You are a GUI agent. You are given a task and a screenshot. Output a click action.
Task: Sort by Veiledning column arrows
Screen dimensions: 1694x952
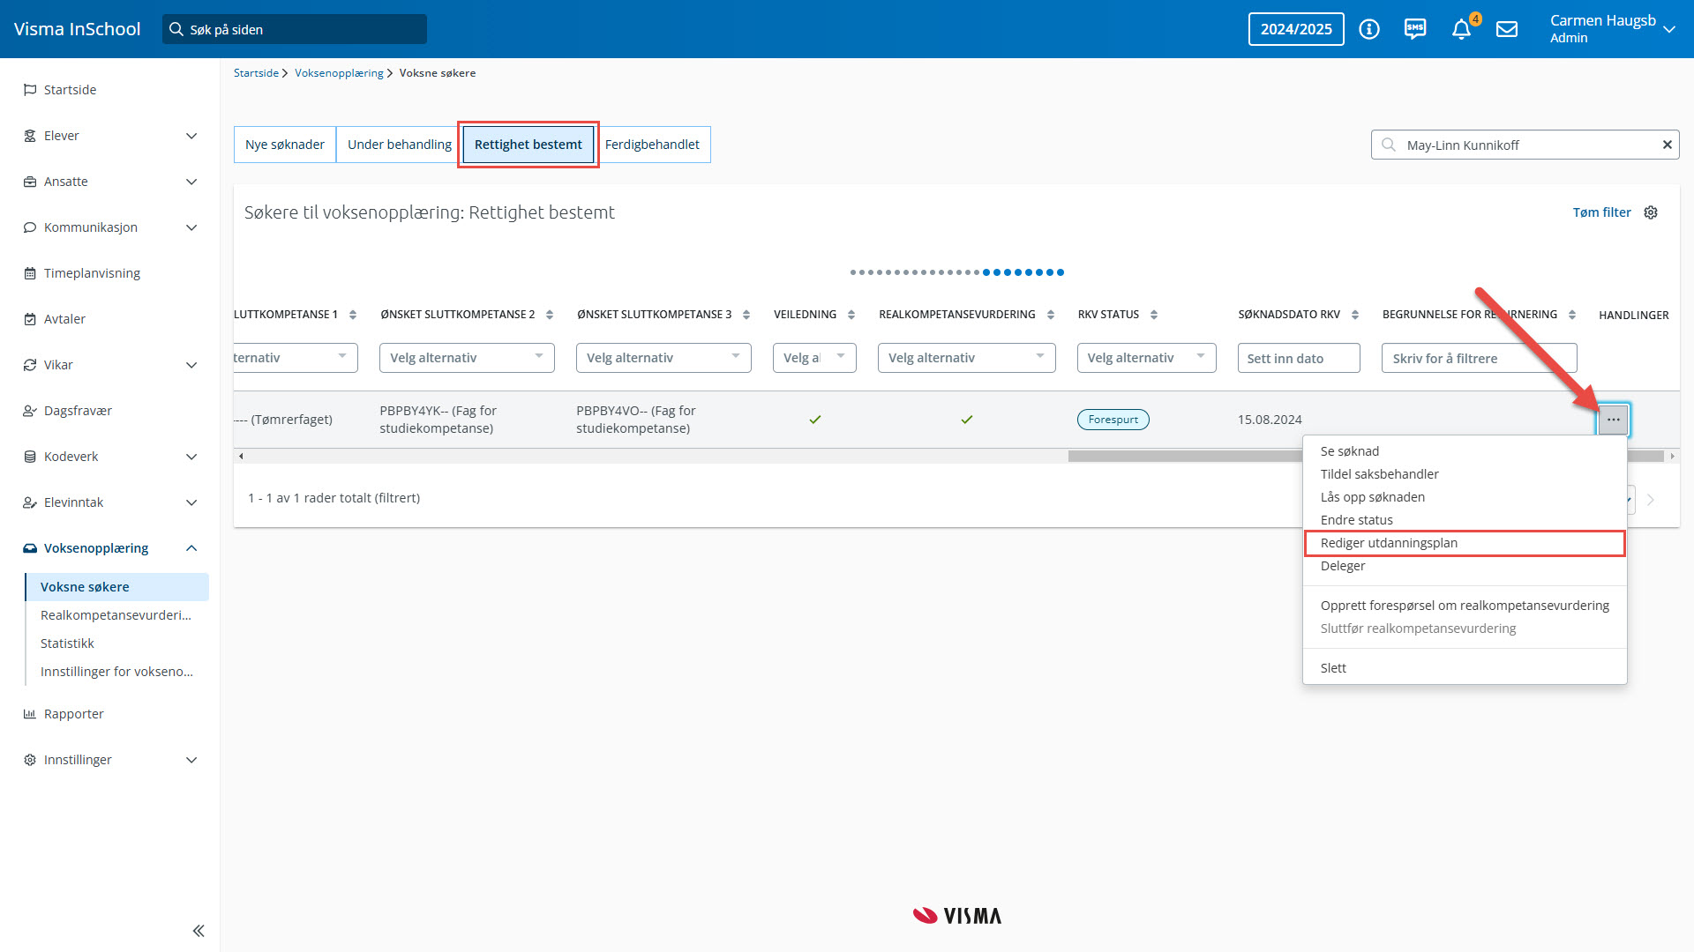(x=851, y=315)
